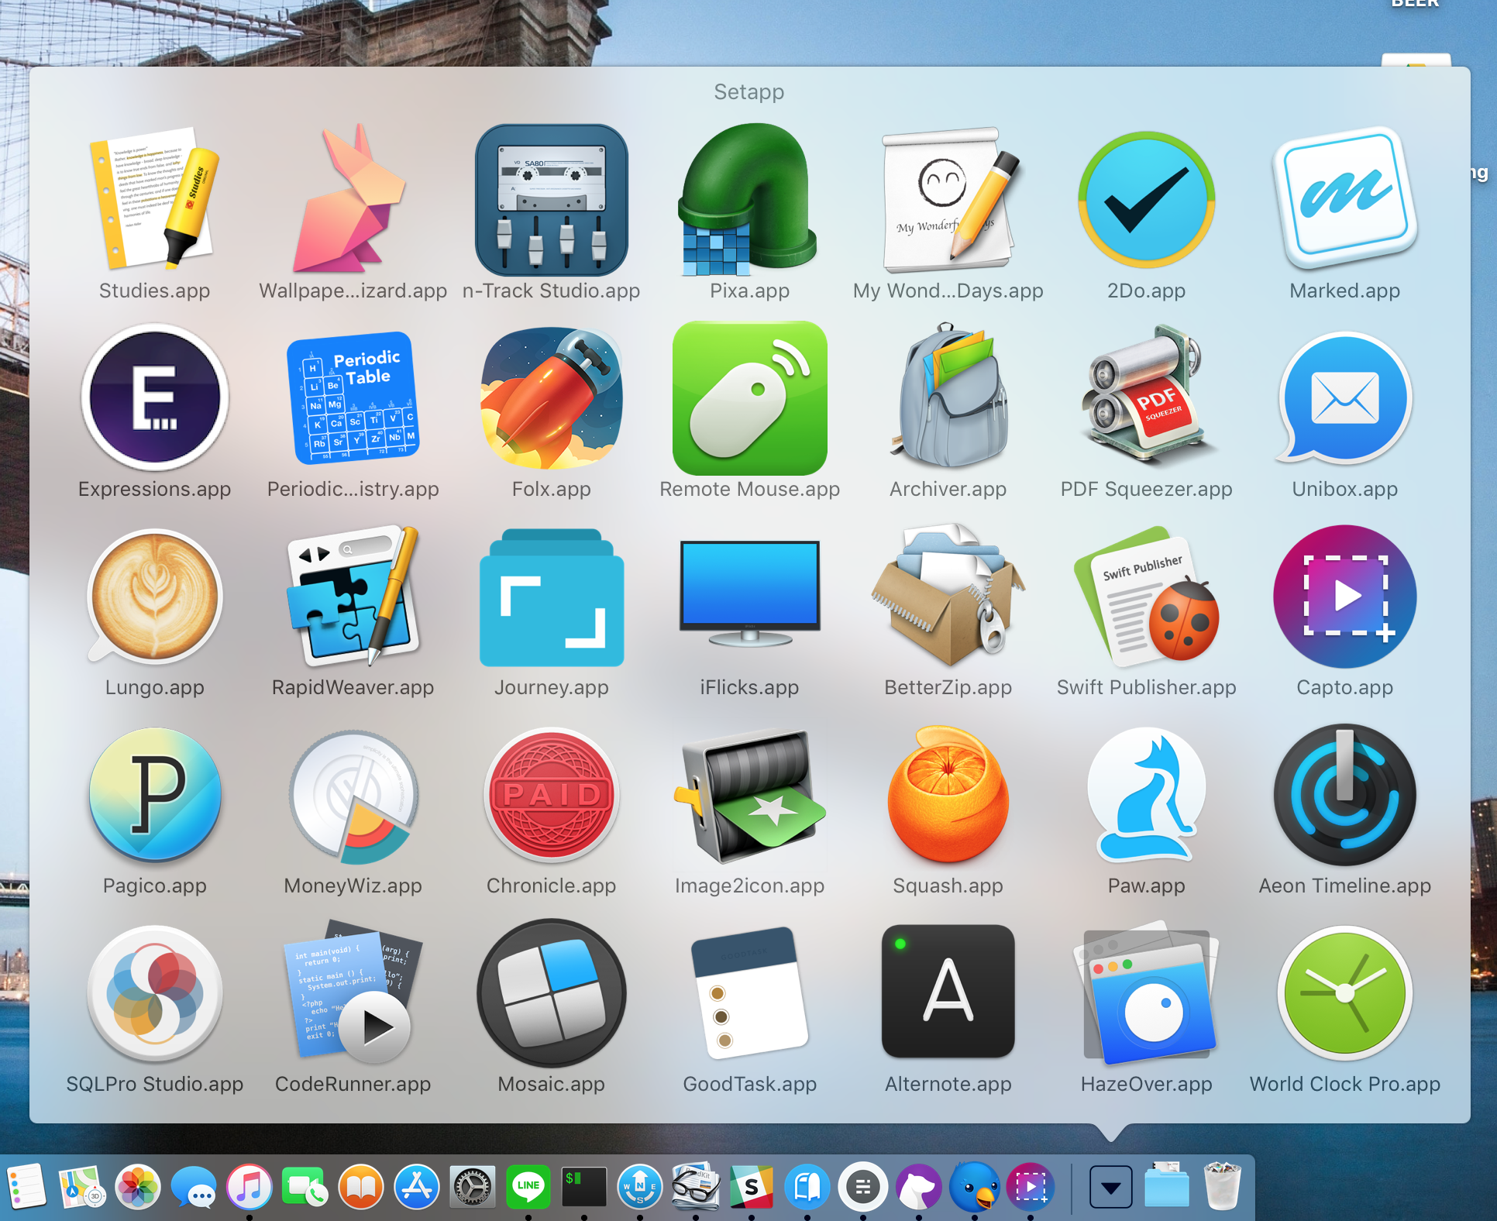The height and width of the screenshot is (1221, 1497).
Task: Open the Alternote app icon
Action: tap(948, 993)
